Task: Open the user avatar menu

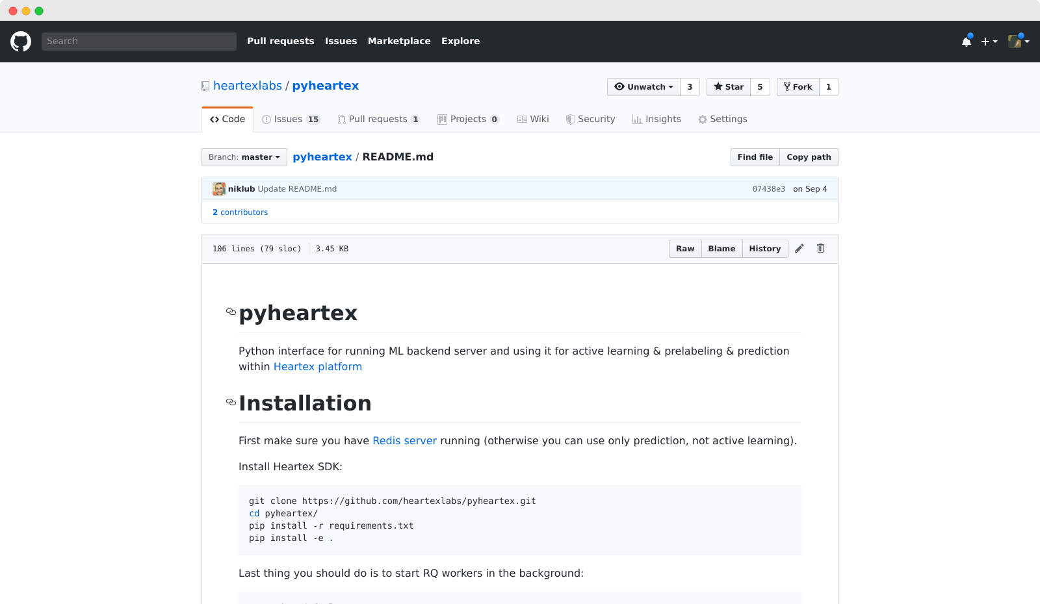Action: 1019,42
